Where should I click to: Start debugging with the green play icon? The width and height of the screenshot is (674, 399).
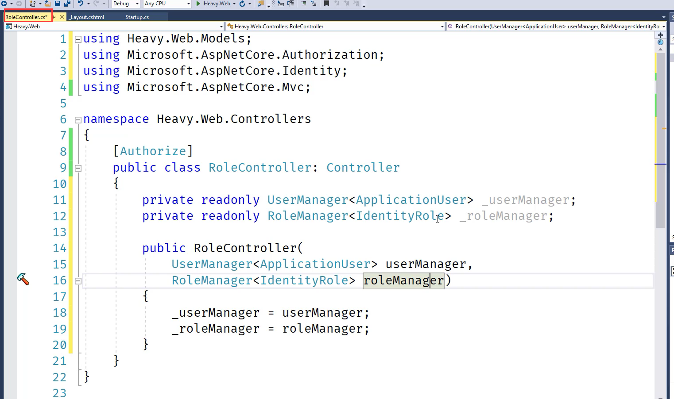click(198, 4)
